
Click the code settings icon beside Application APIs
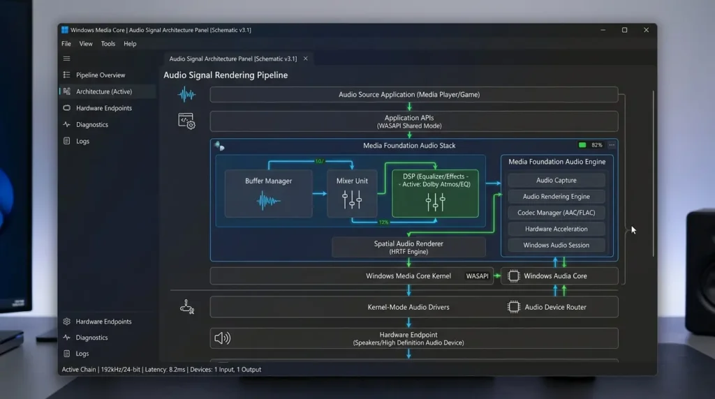click(186, 121)
